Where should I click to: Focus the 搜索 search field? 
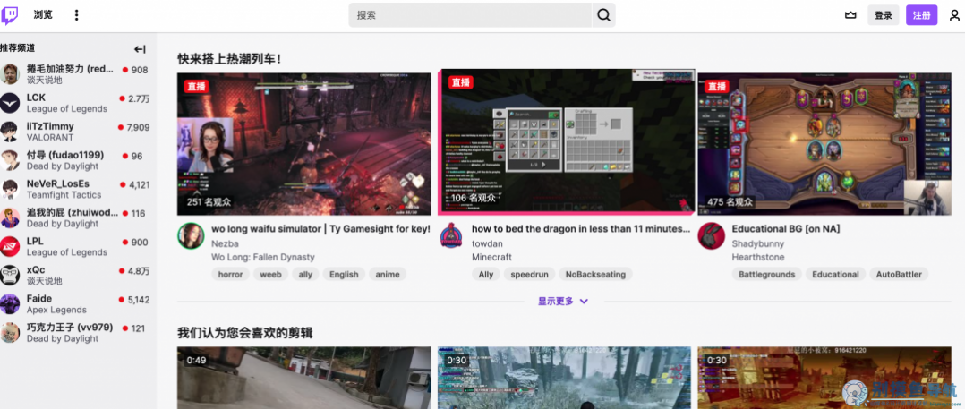click(x=471, y=15)
